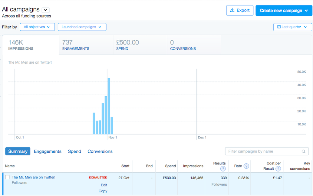Click into Filter campaigns by name field
313x196 pixels.
pos(267,151)
